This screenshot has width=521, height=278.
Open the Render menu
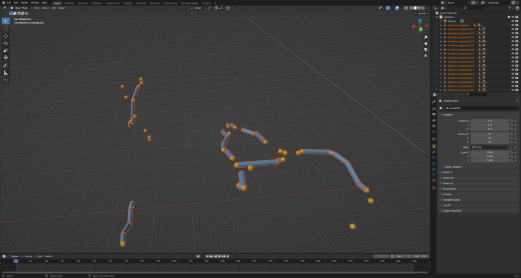tap(24, 3)
